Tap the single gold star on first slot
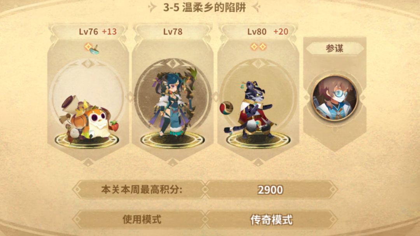Screen dimensions: 420x236 [88, 47]
